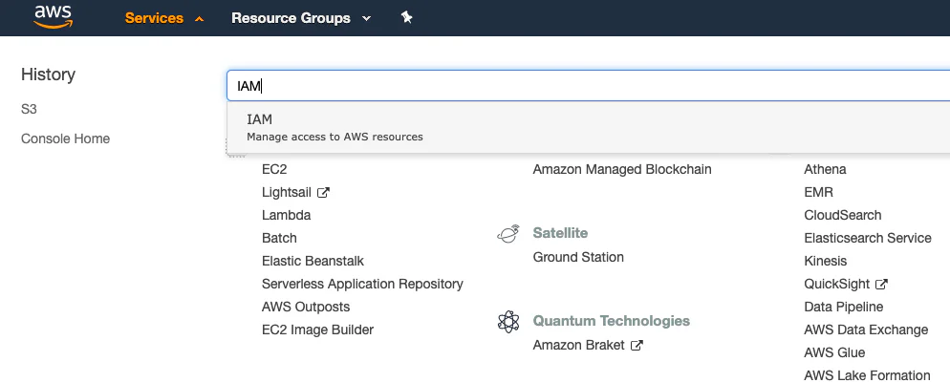Viewport: 950px width, 383px height.
Task: Open the Lambda service
Action: pyautogui.click(x=287, y=216)
